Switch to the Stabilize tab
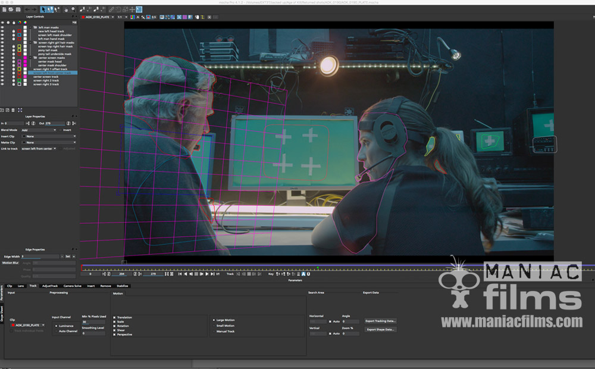Screen dimensions: 595x369 click(122, 286)
